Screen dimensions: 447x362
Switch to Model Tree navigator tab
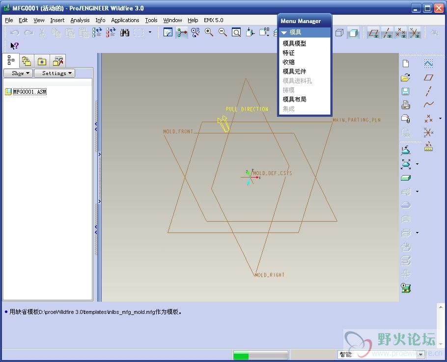(11, 60)
